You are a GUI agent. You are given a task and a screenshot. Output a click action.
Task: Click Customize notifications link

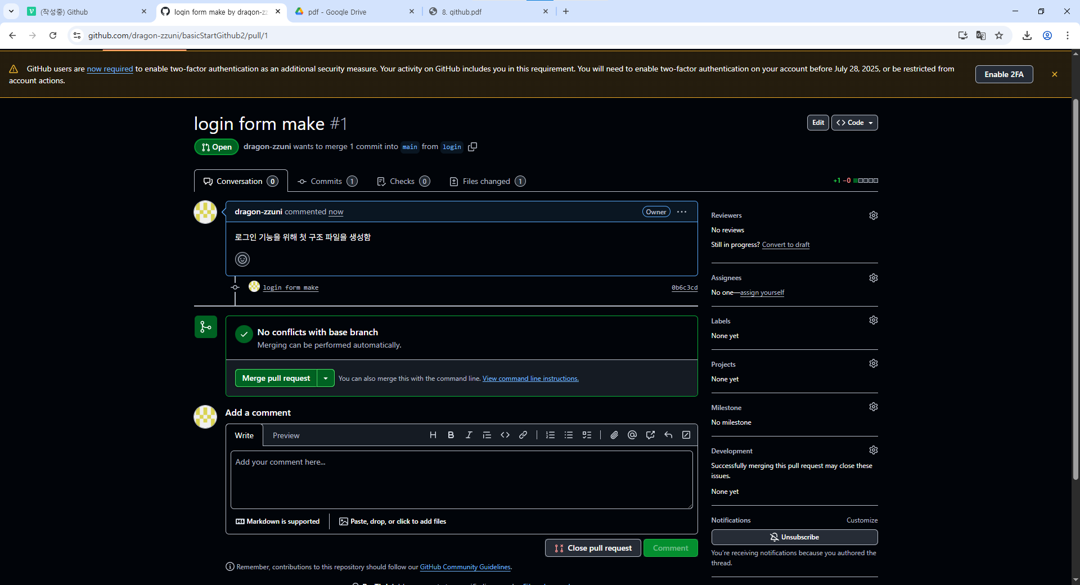tap(862, 520)
